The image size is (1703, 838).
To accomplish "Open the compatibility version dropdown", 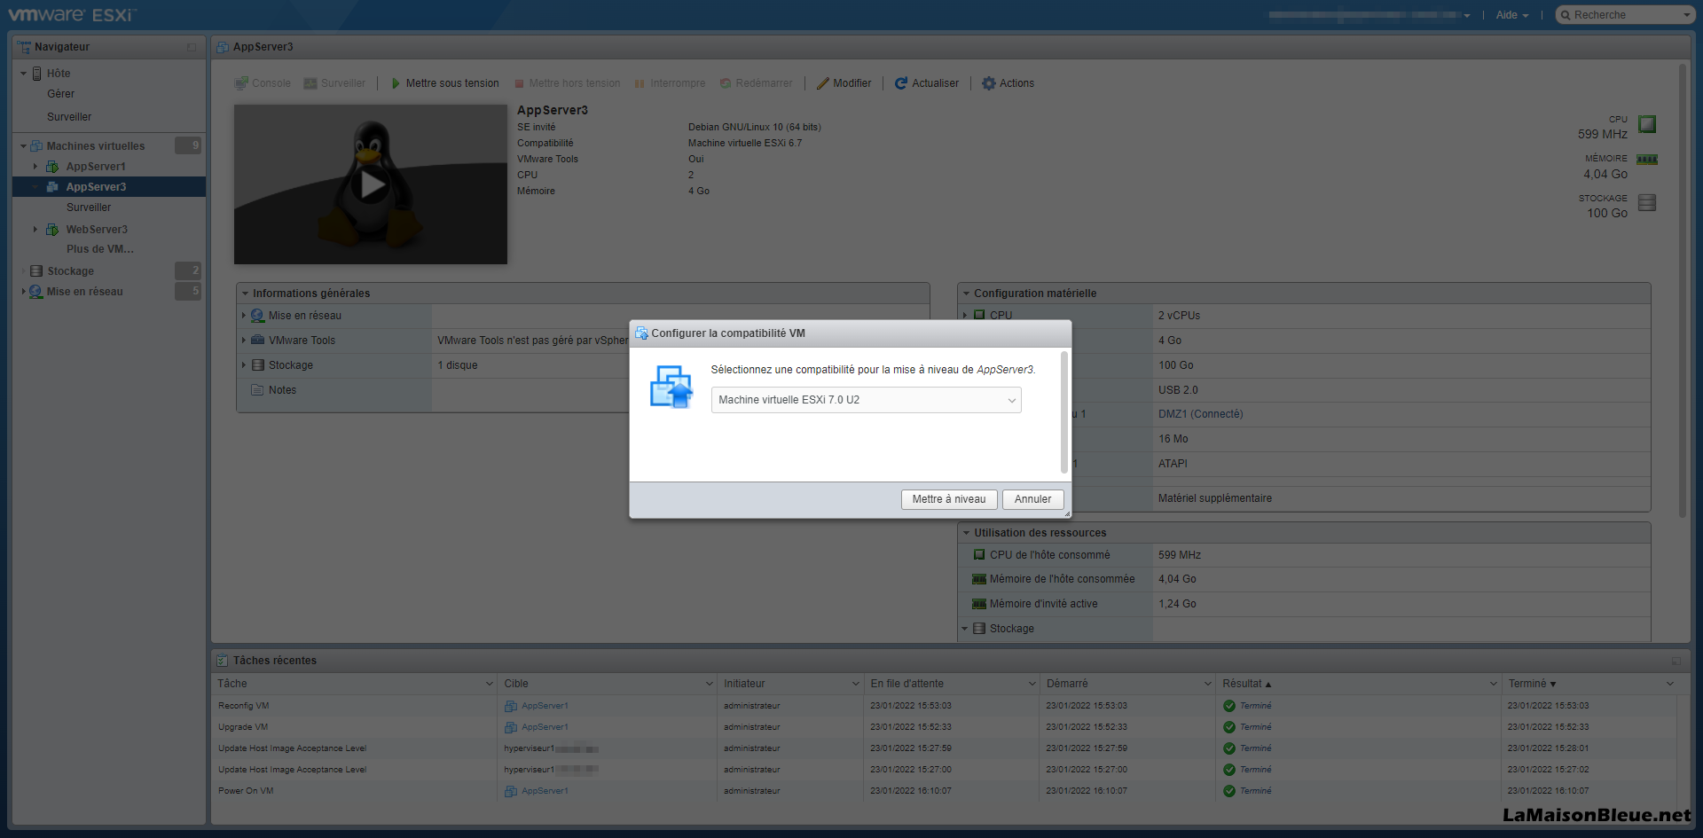I will pos(866,400).
